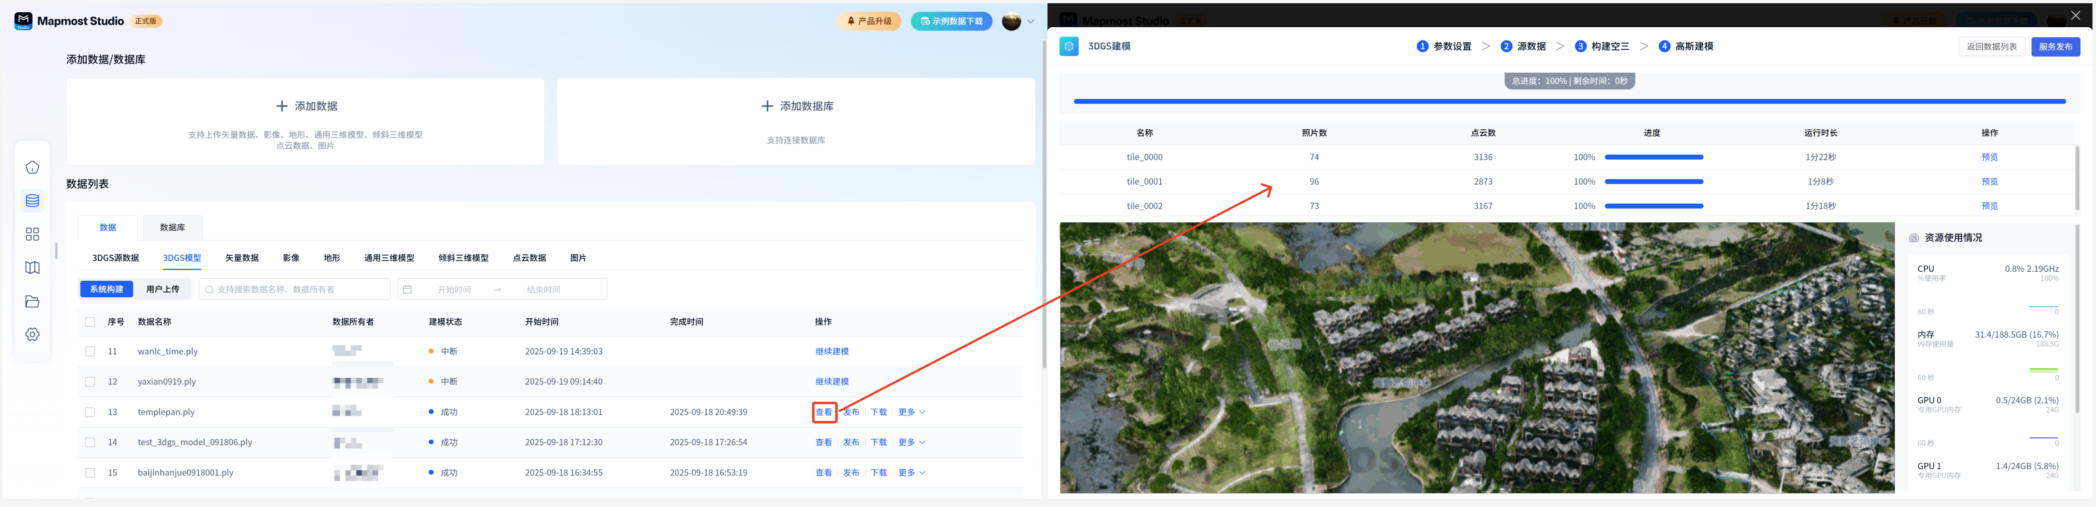The width and height of the screenshot is (2096, 507).
Task: Click the user avatar at top
Action: point(1011,22)
